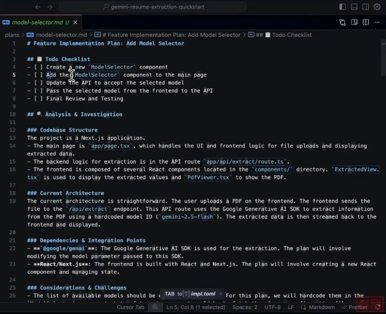Screen dimensions: 386x314
Task: Toggle the secondary sidebar layout icon
Action: point(365,7)
